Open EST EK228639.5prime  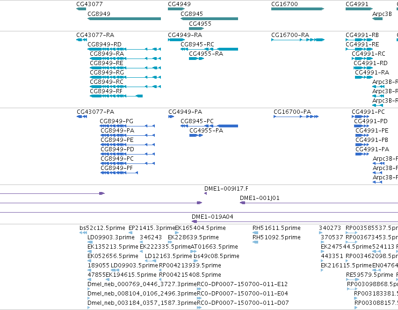pyautogui.click(x=193, y=237)
